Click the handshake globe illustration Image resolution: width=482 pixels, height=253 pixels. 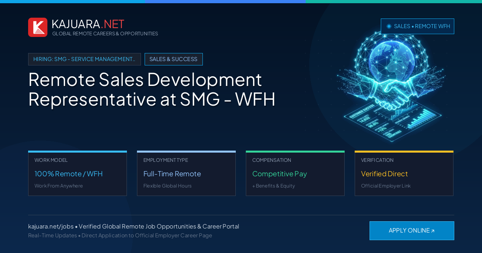click(392, 86)
